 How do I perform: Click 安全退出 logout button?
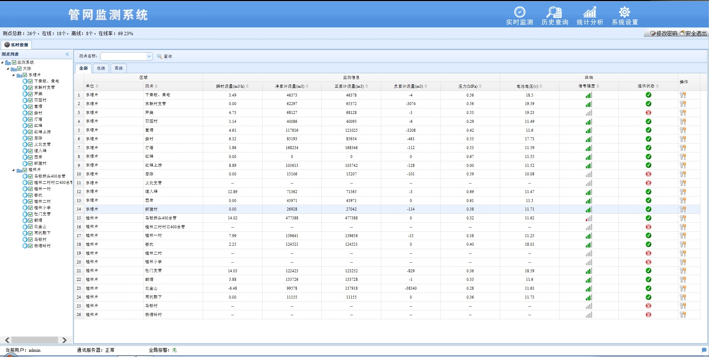click(693, 33)
